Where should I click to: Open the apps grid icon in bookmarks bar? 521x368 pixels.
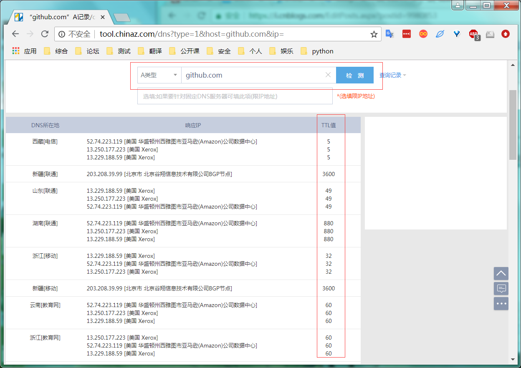(x=16, y=51)
